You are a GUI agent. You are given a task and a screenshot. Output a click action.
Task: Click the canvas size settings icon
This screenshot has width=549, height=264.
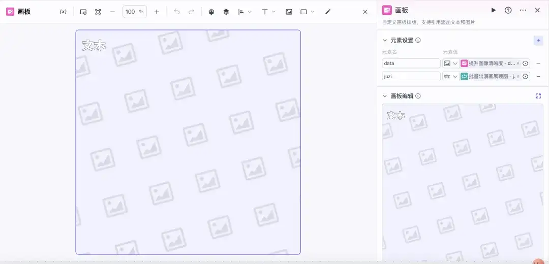(83, 12)
